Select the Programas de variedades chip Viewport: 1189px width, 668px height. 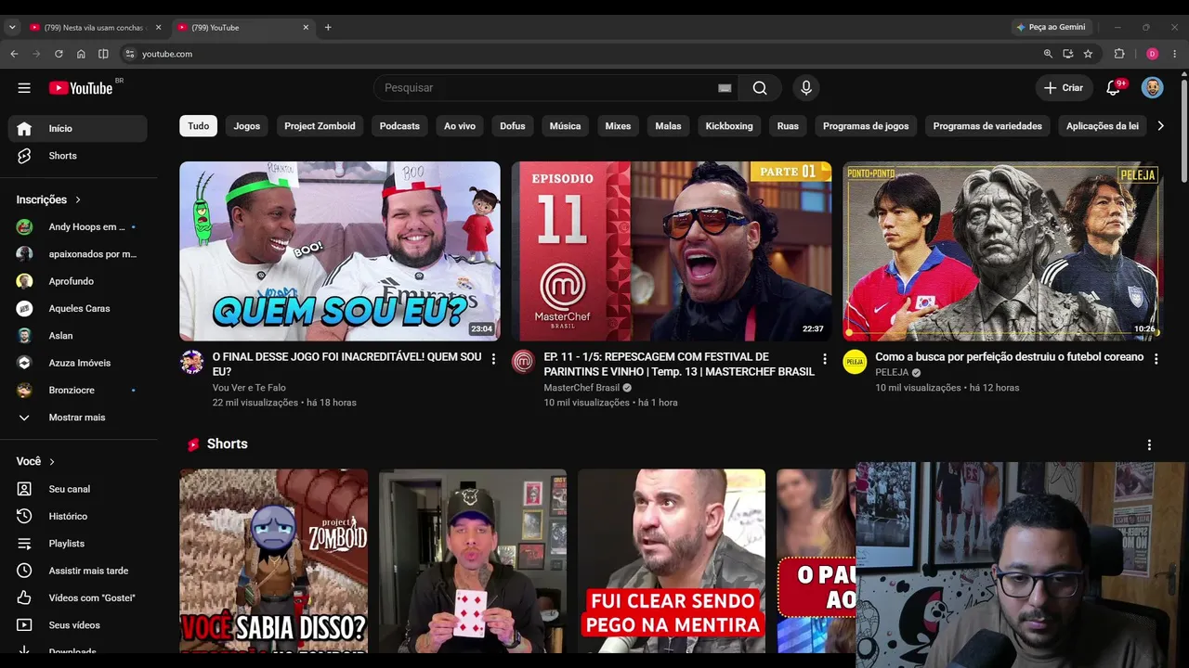(987, 126)
